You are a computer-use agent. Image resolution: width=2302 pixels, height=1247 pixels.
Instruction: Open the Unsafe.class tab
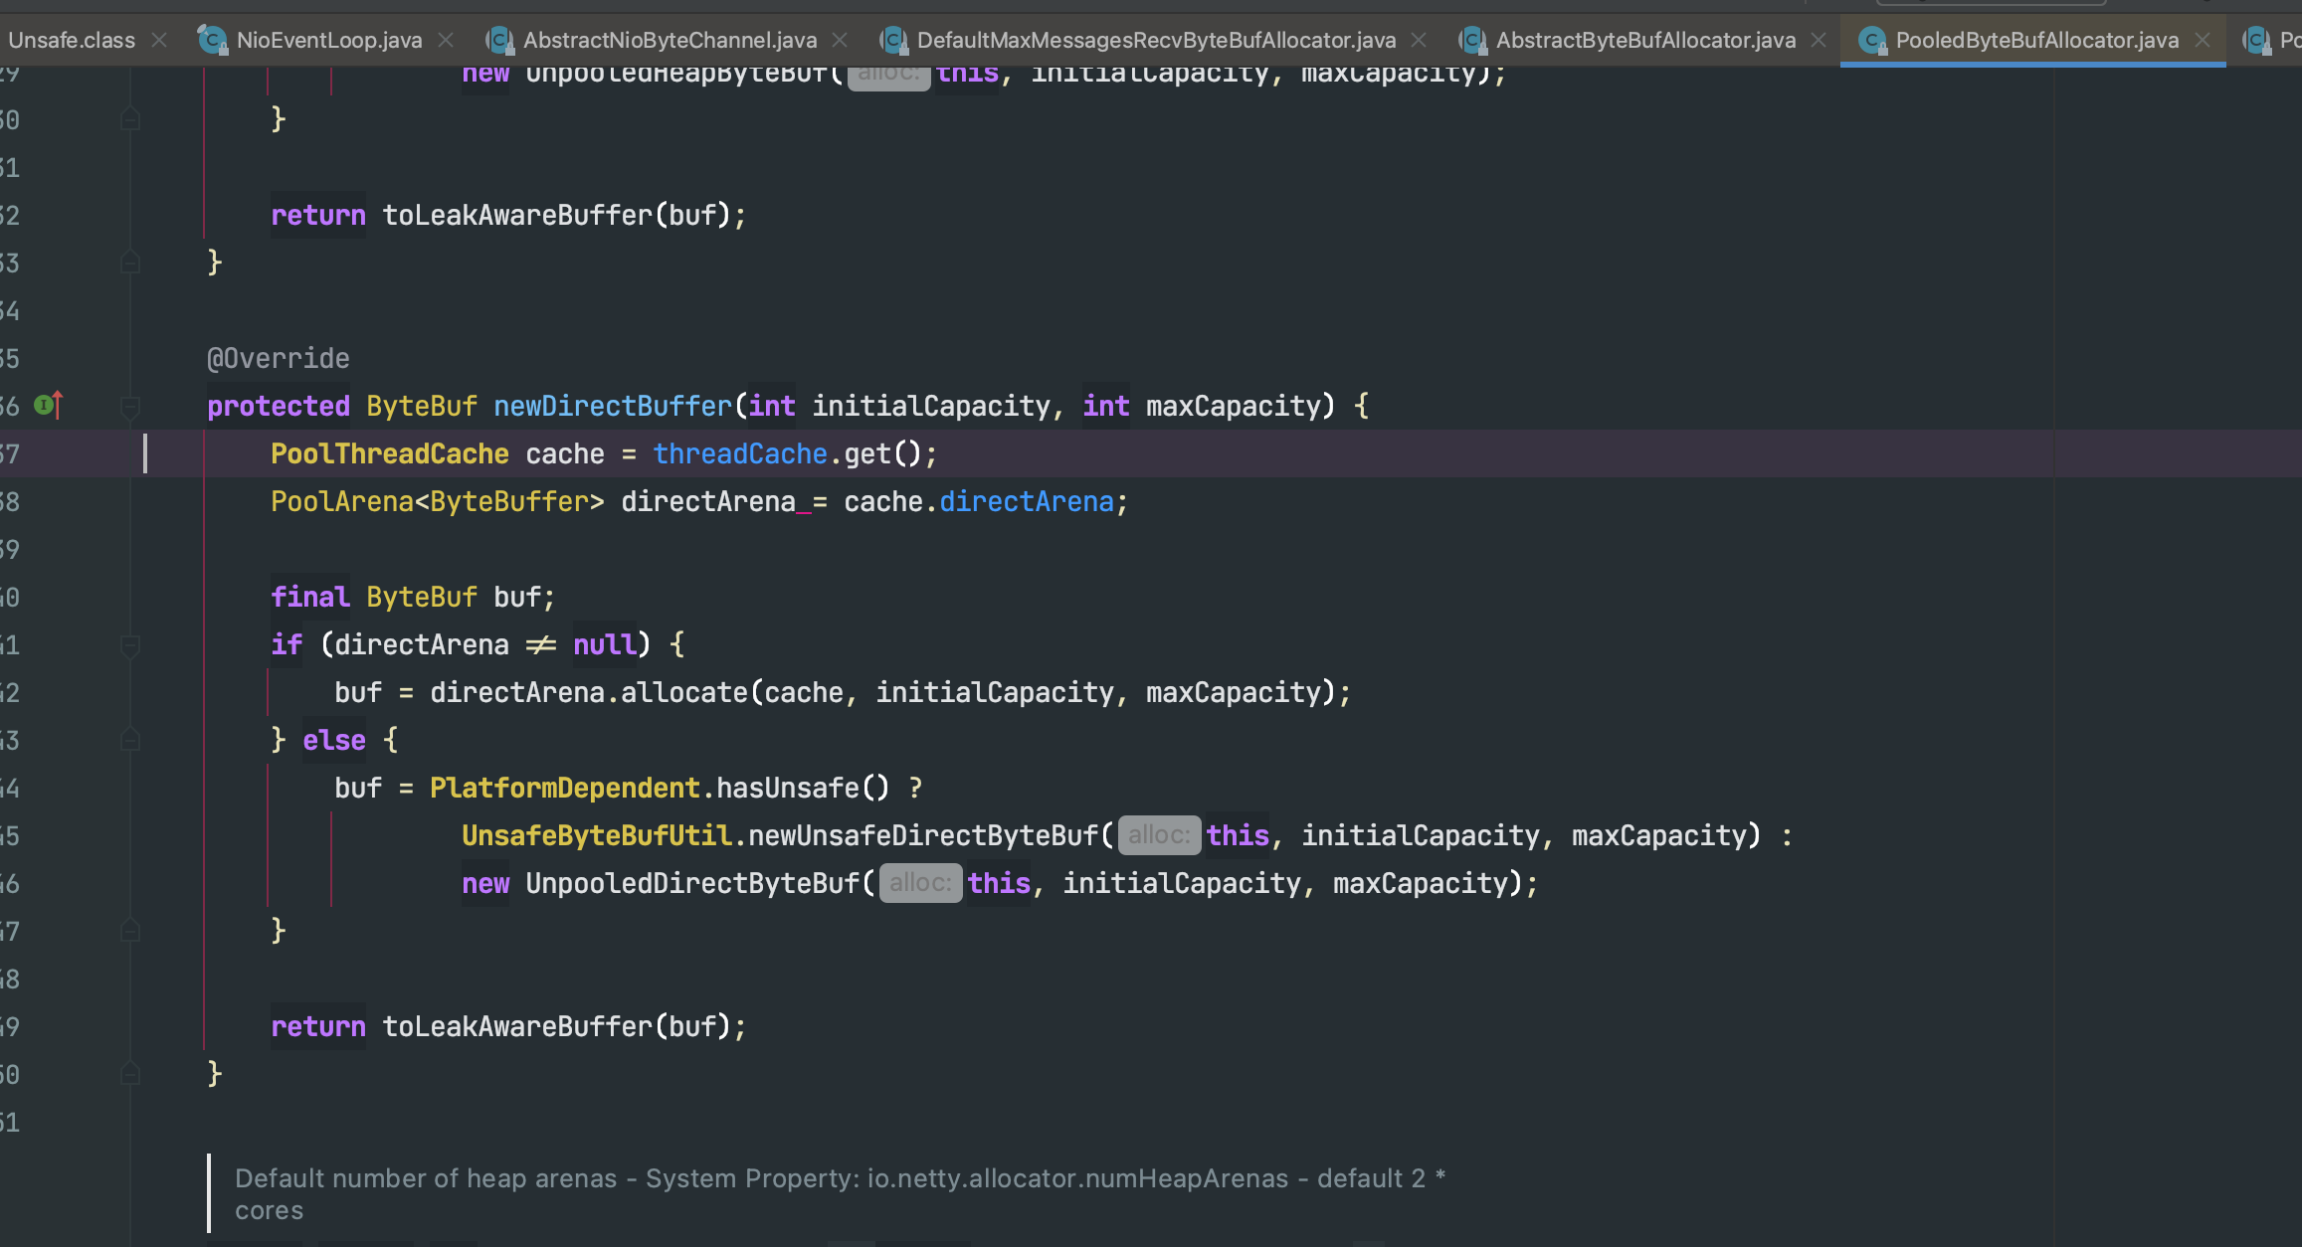[72, 40]
